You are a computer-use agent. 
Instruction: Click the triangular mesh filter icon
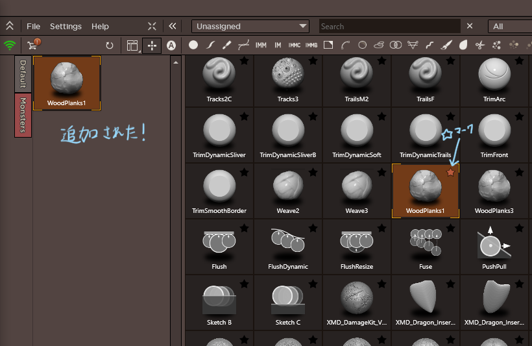(x=413, y=45)
